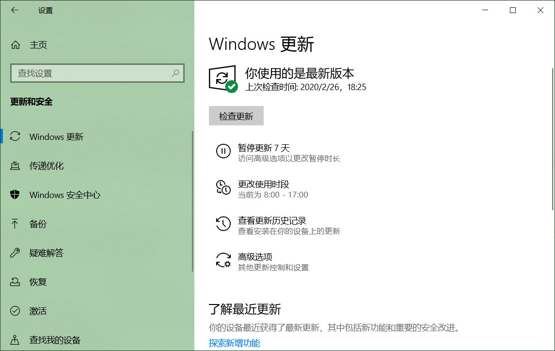This screenshot has height=351, width=555.
Task: Select Windows 更新 in the sidebar
Action: pos(56,137)
